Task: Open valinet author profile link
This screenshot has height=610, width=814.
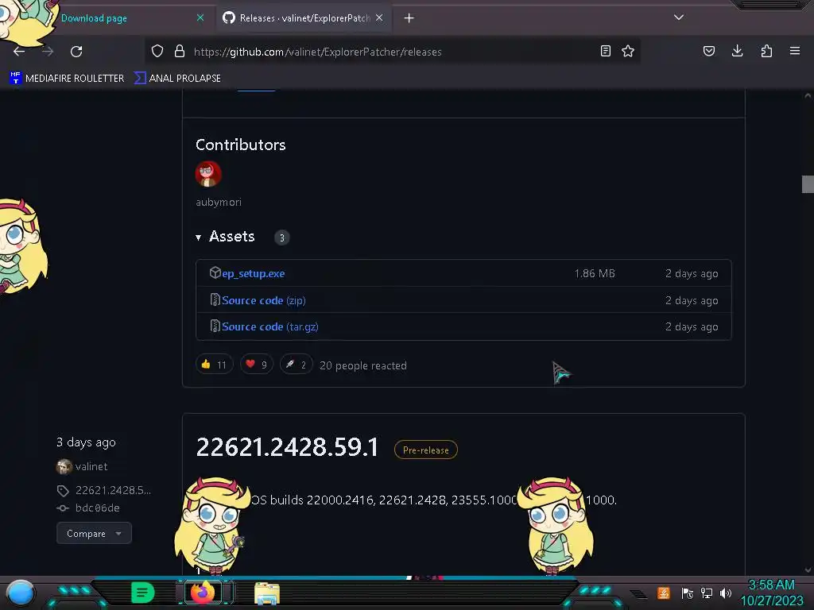Action: point(91,466)
